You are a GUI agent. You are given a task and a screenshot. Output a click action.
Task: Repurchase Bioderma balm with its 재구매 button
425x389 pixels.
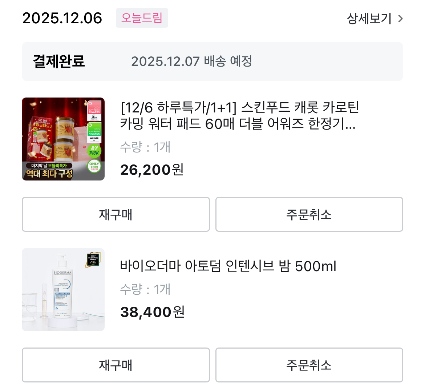coord(116,365)
